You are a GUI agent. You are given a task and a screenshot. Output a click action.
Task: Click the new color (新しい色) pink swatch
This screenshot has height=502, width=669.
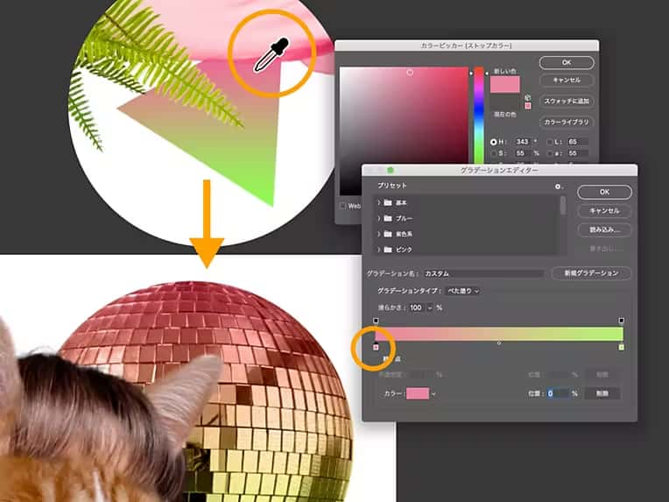tap(505, 84)
